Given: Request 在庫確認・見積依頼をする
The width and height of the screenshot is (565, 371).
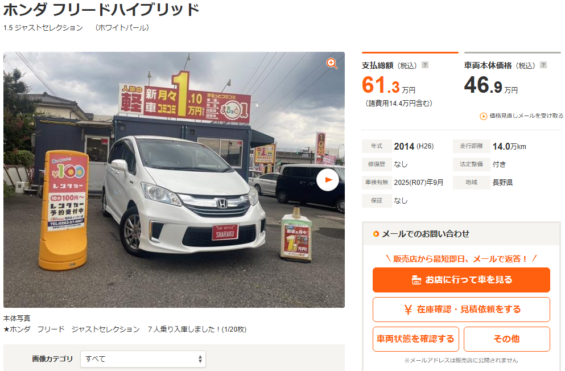Looking at the screenshot, I should (x=461, y=310).
